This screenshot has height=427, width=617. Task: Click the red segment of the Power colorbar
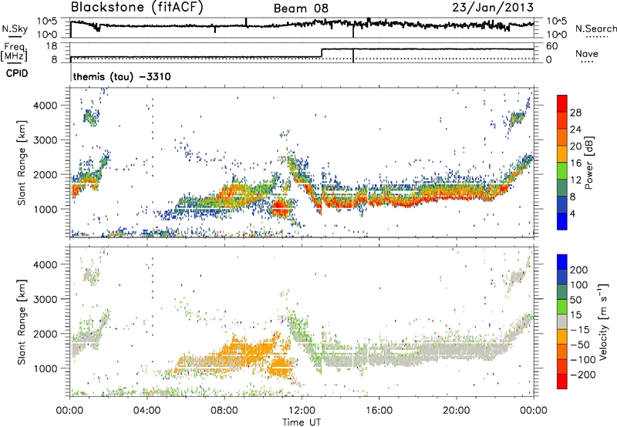click(x=562, y=104)
